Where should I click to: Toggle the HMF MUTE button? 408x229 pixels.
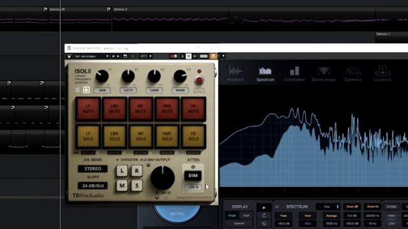coord(167,109)
